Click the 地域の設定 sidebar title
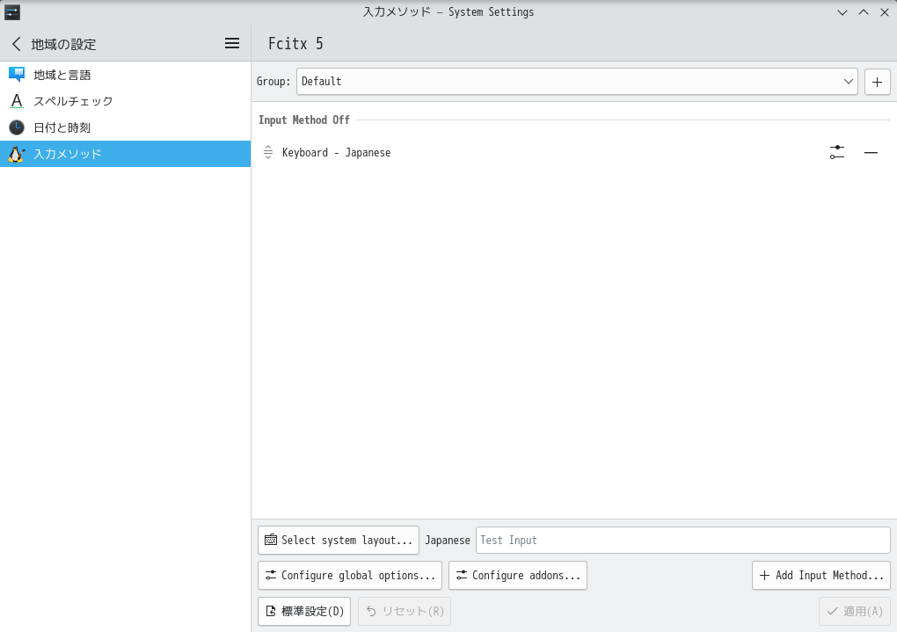The height and width of the screenshot is (632, 897). point(63,44)
